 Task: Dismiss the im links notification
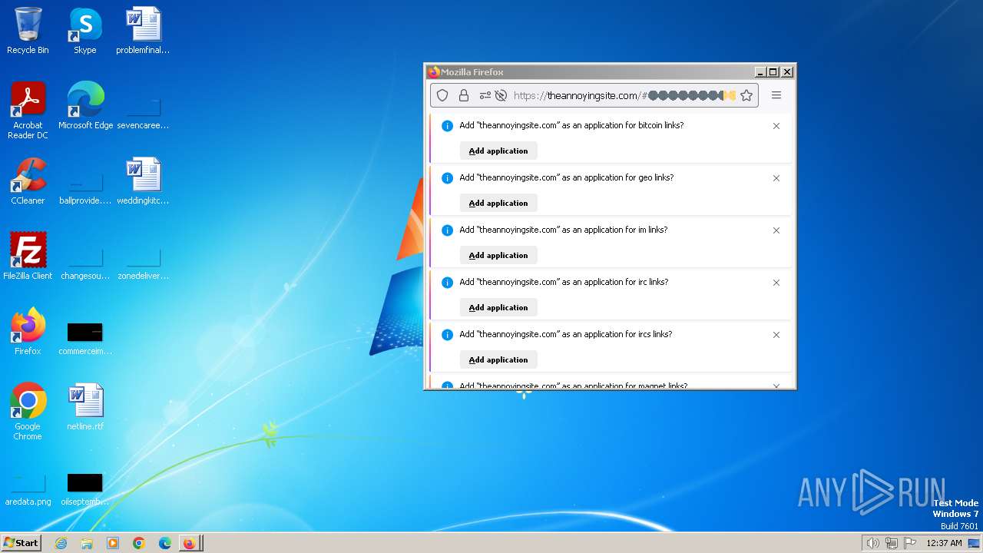click(776, 230)
